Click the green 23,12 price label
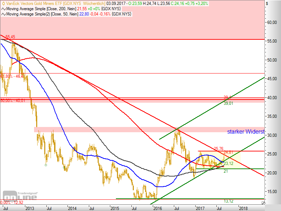This screenshot has width=281, height=211. pos(229,164)
